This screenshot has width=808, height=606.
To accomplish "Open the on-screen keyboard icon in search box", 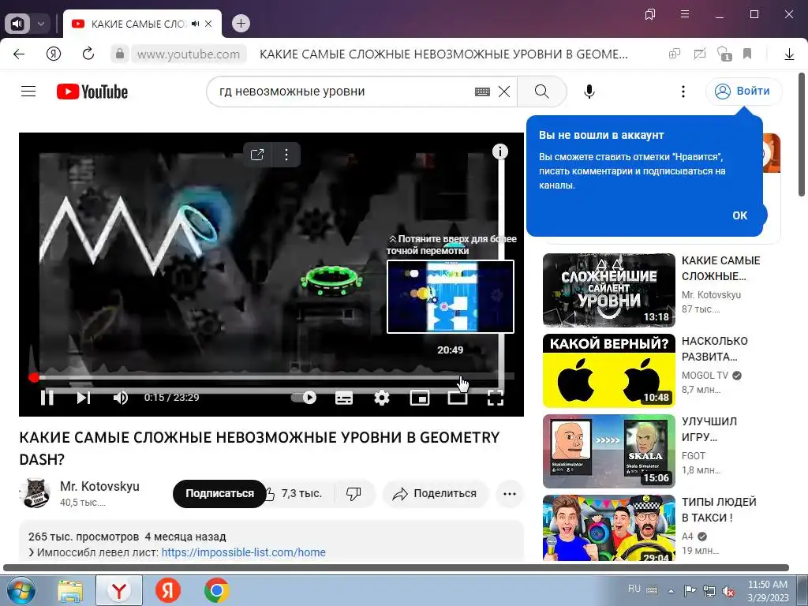I will tap(482, 92).
